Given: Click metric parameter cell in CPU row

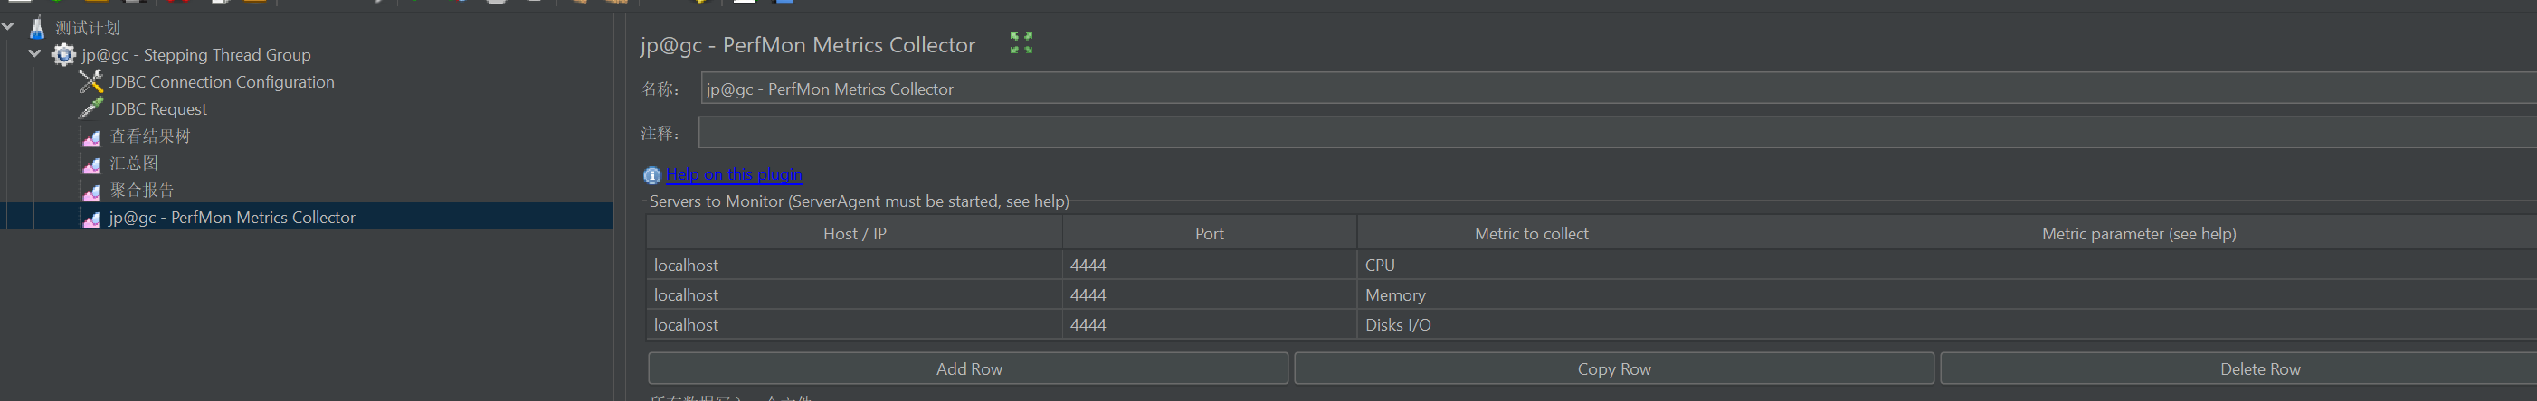Looking at the screenshot, I should [2122, 266].
